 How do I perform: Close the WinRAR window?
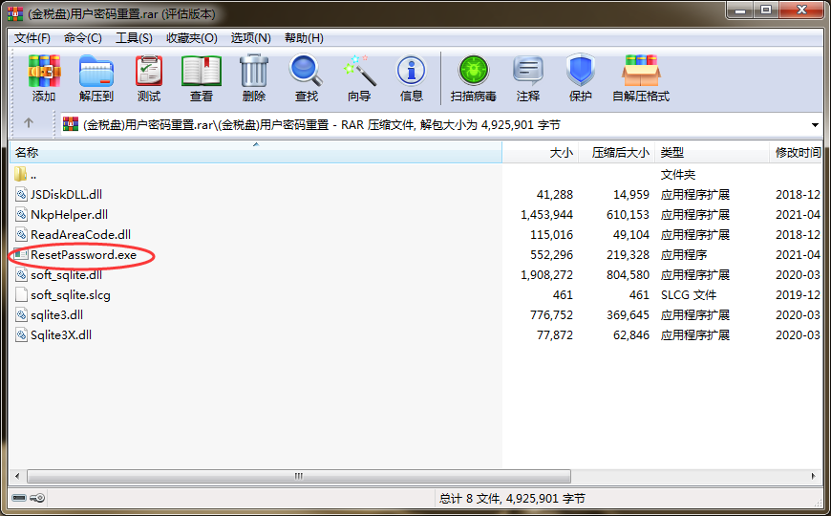click(801, 11)
